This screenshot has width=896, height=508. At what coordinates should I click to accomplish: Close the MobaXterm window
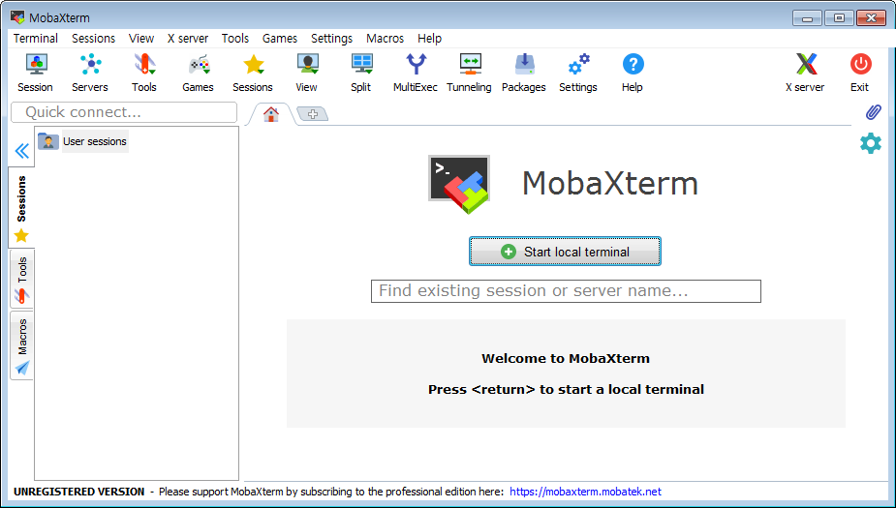871,18
